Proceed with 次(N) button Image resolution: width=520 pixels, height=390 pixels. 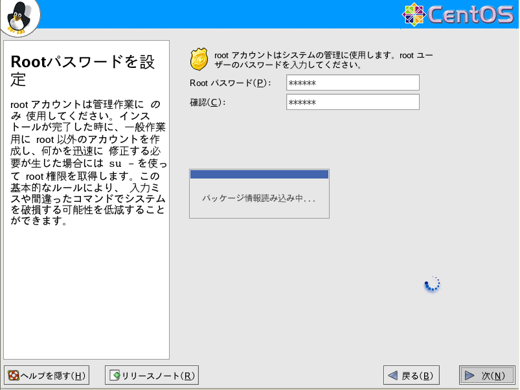[487, 375]
